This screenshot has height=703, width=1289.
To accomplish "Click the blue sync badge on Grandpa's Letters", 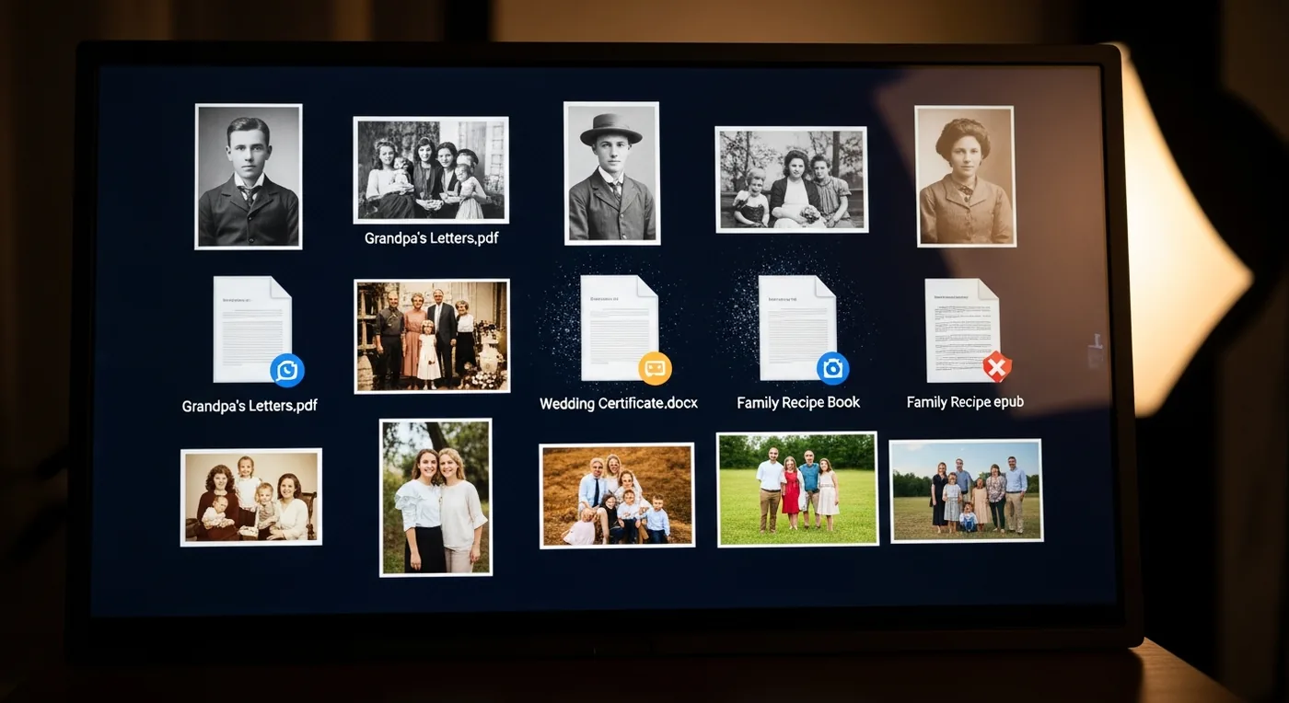I will point(287,370).
